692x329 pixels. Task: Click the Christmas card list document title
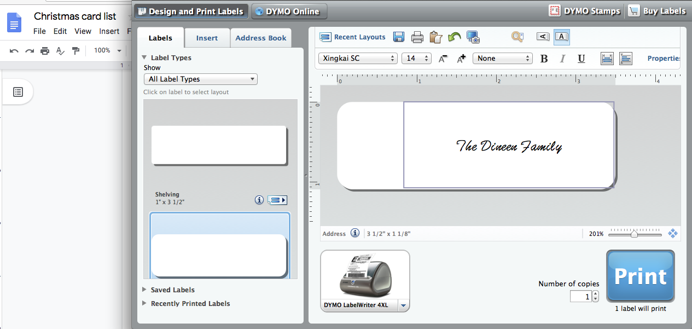[x=75, y=16]
